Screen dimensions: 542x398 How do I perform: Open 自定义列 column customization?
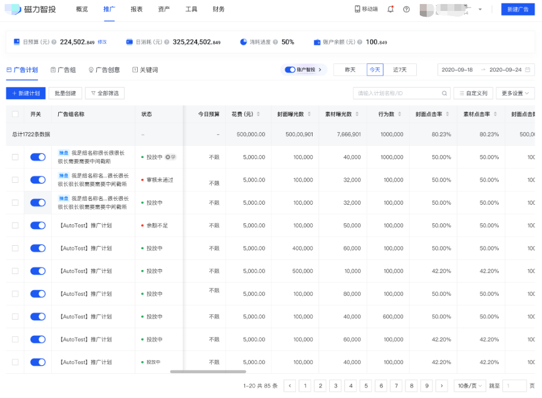[x=473, y=93]
